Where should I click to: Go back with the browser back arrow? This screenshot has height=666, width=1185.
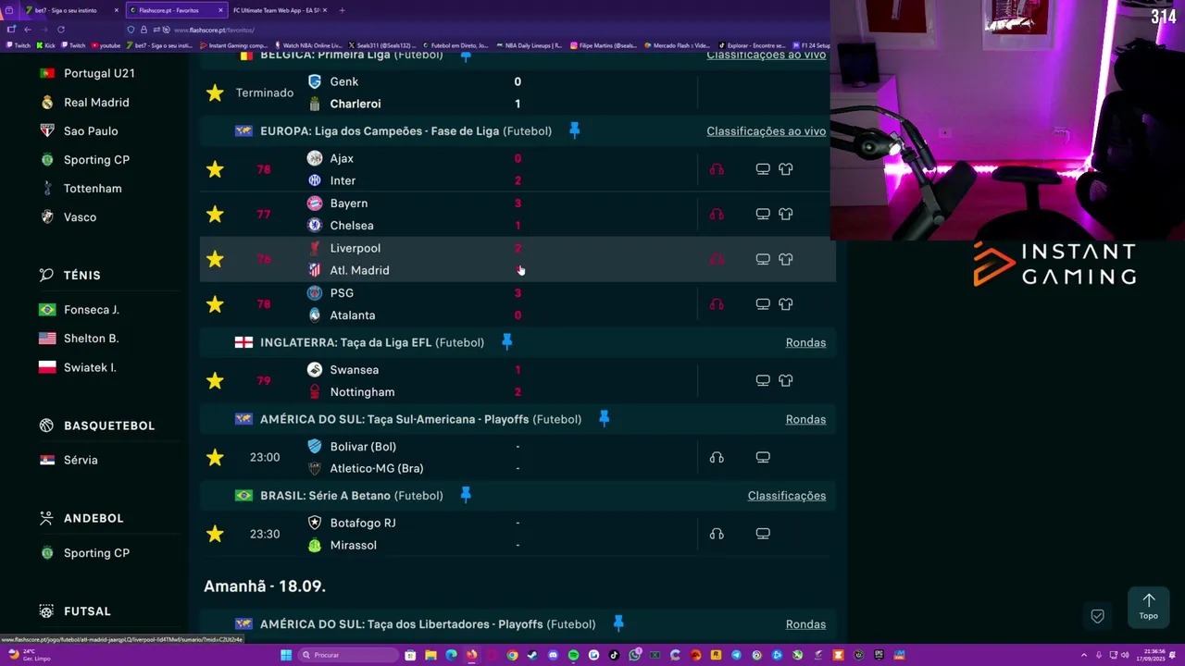coord(27,30)
